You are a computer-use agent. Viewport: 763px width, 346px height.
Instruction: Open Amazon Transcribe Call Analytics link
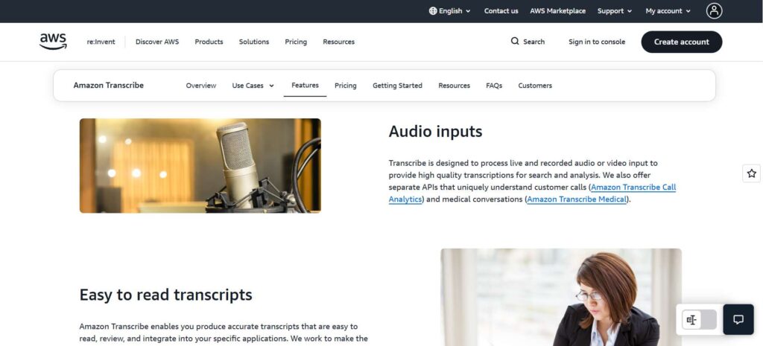633,187
